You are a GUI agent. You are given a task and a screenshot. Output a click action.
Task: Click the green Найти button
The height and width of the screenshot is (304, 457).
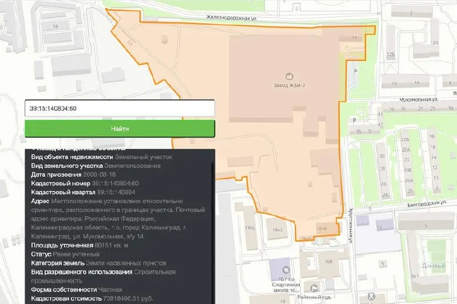pos(120,128)
